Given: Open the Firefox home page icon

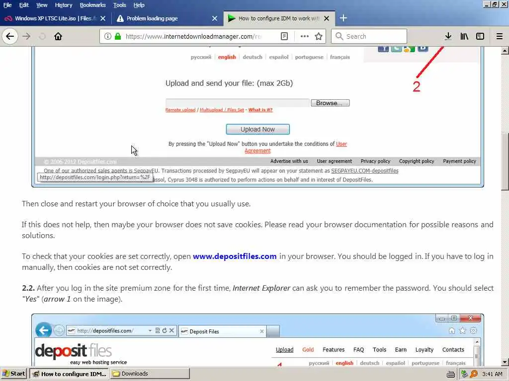Looking at the screenshot, I should point(58,36).
